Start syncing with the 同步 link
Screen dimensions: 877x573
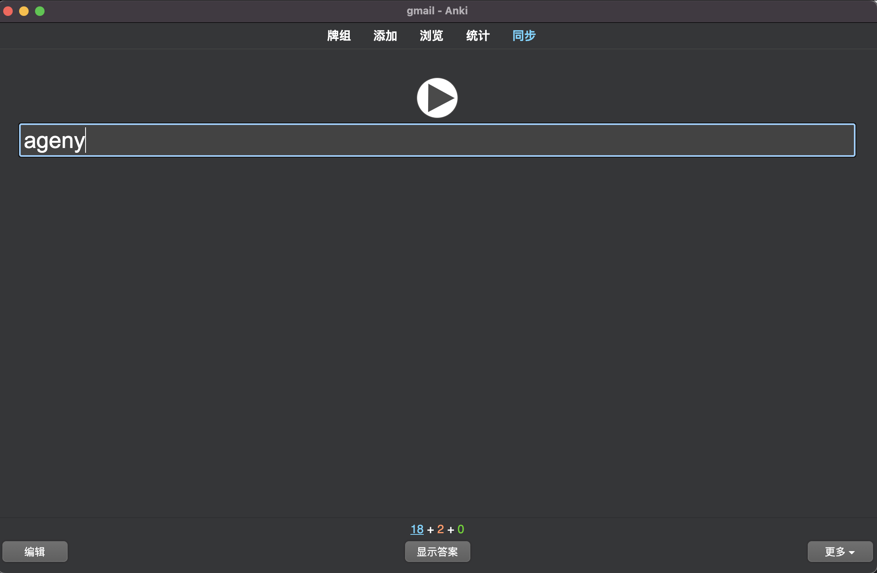pos(524,36)
